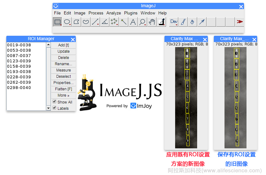The image size is (266, 175).
Task: Open the Analyze menu
Action: pos(114,13)
